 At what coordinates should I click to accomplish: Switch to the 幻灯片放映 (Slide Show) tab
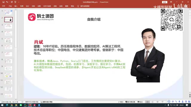pos(47,6)
